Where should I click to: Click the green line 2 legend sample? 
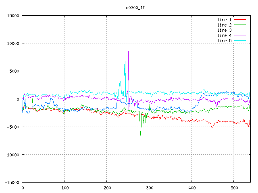pyautogui.click(x=240, y=25)
